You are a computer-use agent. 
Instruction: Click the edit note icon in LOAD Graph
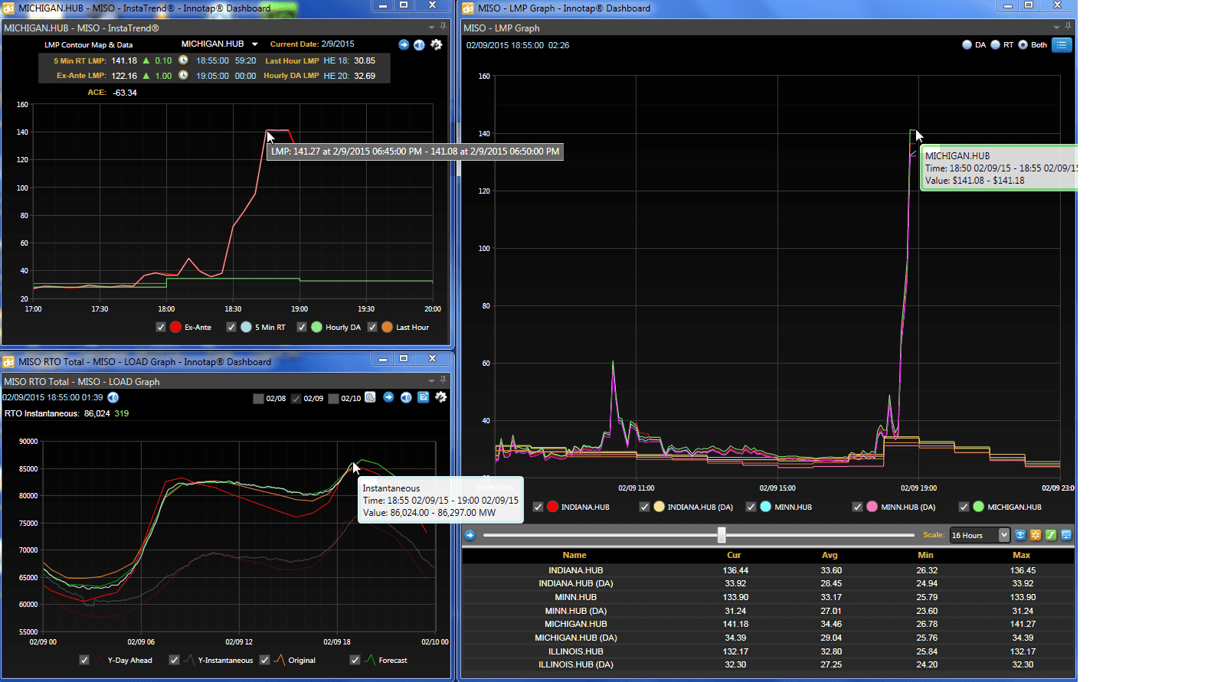(x=423, y=397)
